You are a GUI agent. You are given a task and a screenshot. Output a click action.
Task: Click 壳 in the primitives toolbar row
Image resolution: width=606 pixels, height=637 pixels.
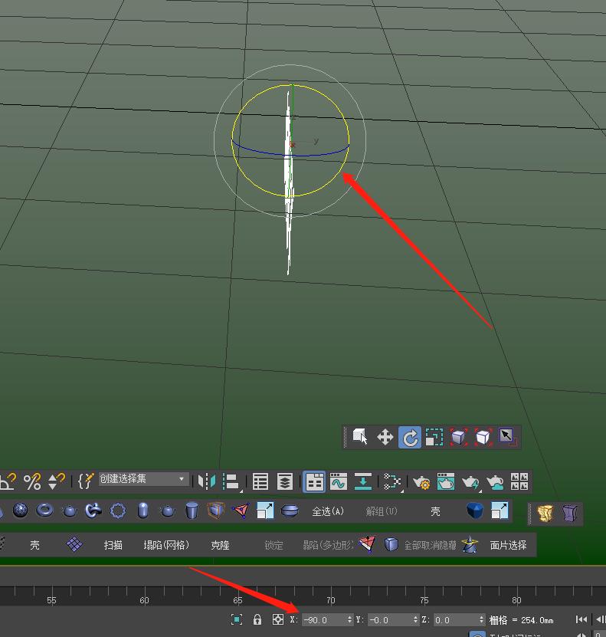[x=435, y=511]
